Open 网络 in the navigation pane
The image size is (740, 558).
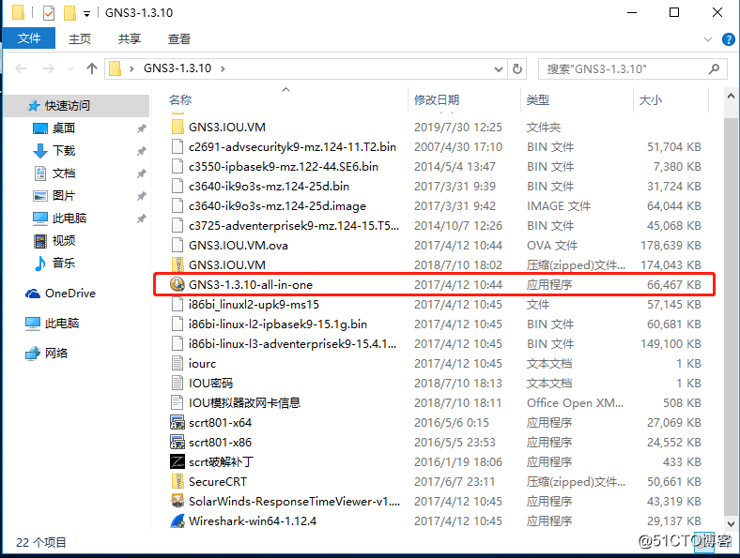point(56,353)
